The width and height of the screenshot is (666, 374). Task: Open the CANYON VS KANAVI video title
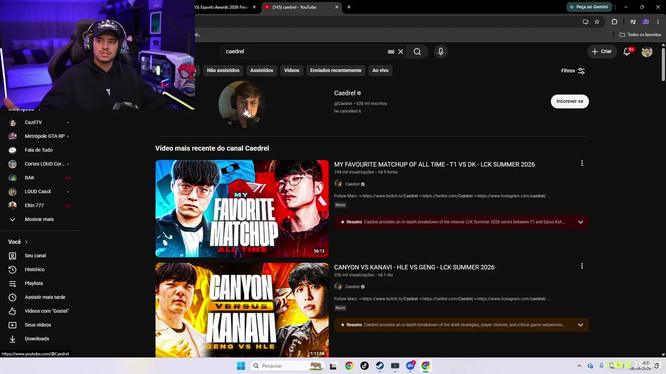(414, 267)
